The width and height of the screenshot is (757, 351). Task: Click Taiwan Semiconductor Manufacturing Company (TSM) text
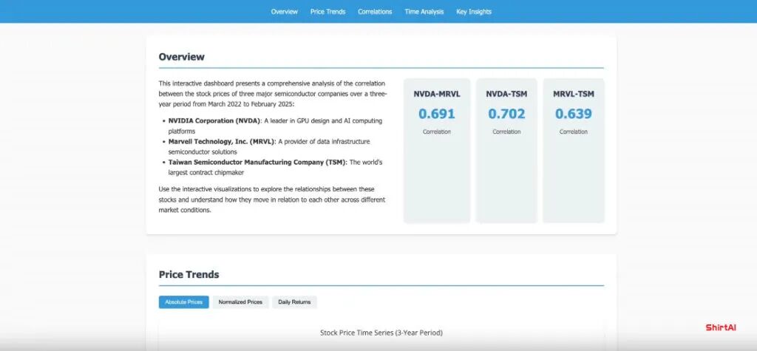[257, 163]
